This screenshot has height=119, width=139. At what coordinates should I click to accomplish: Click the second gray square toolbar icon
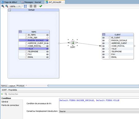tap(35, 6)
